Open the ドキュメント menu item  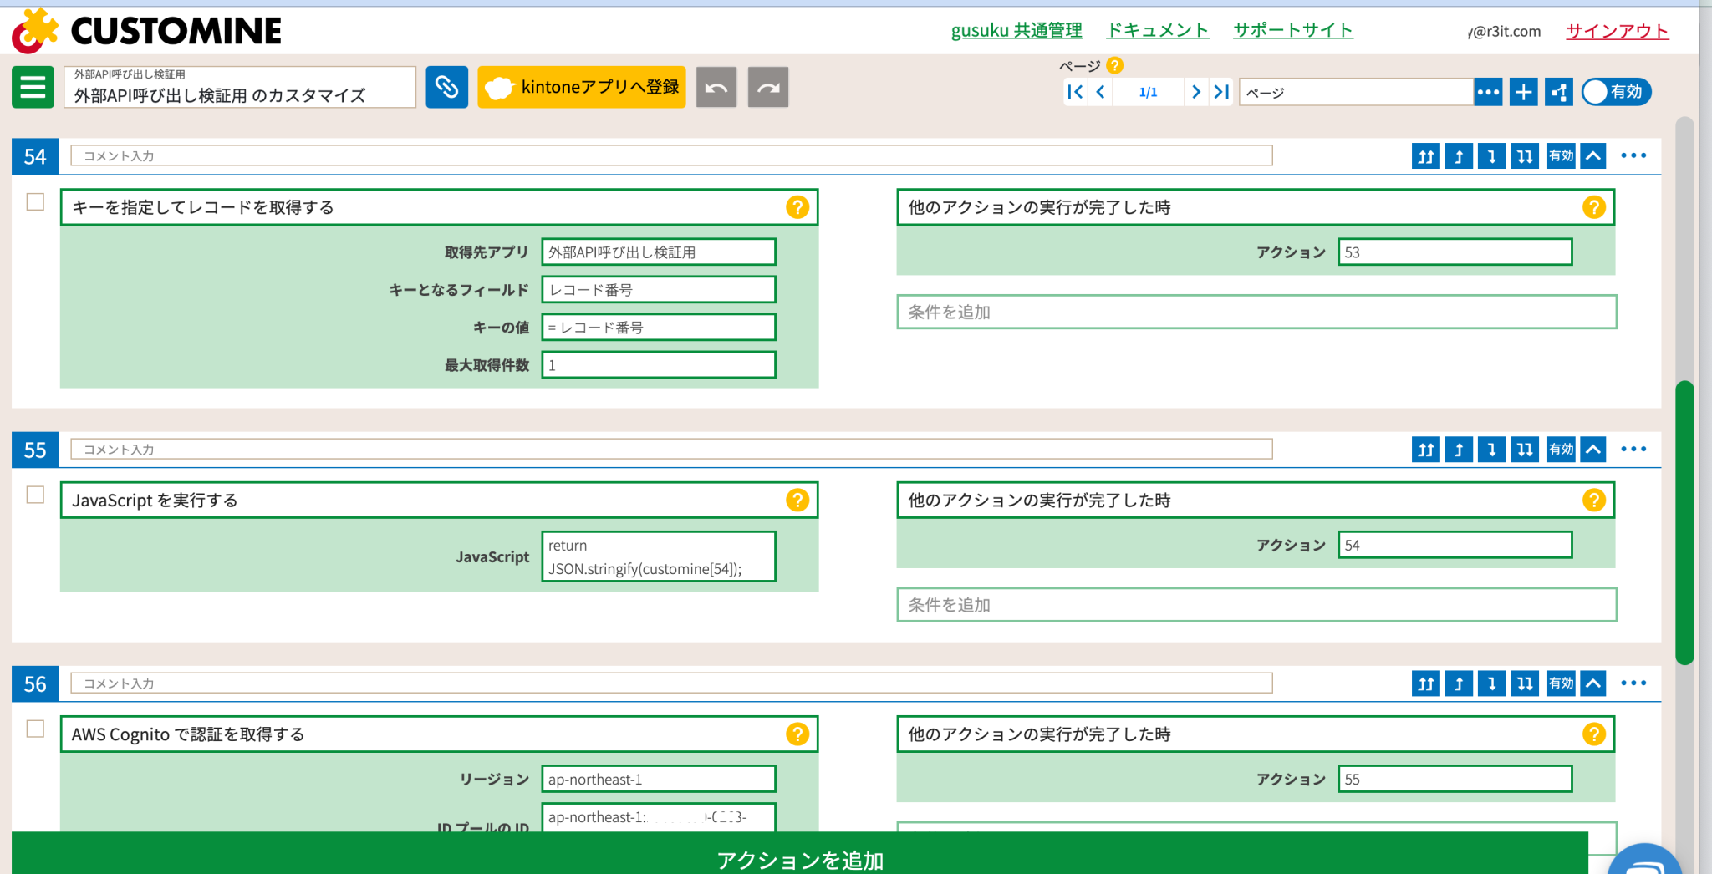point(1157,30)
